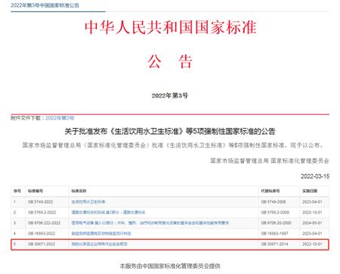
Task: Click the announcement date 2022-03-15
Action: pos(315,176)
